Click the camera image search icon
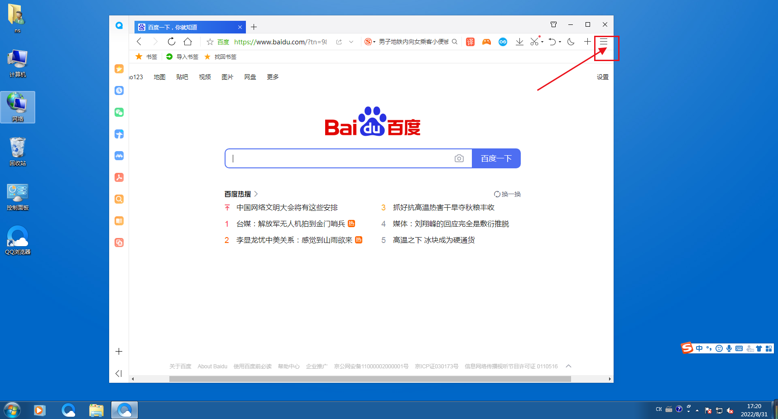The height and width of the screenshot is (419, 778). point(459,158)
